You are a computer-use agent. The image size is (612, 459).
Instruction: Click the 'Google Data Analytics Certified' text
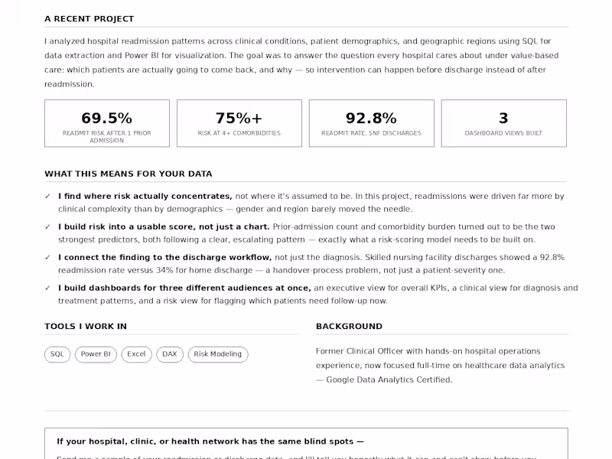pyautogui.click(x=389, y=379)
